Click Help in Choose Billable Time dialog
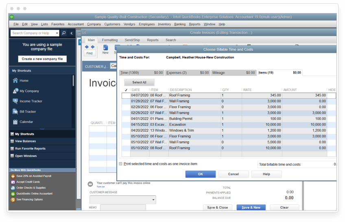 pyautogui.click(x=266, y=174)
